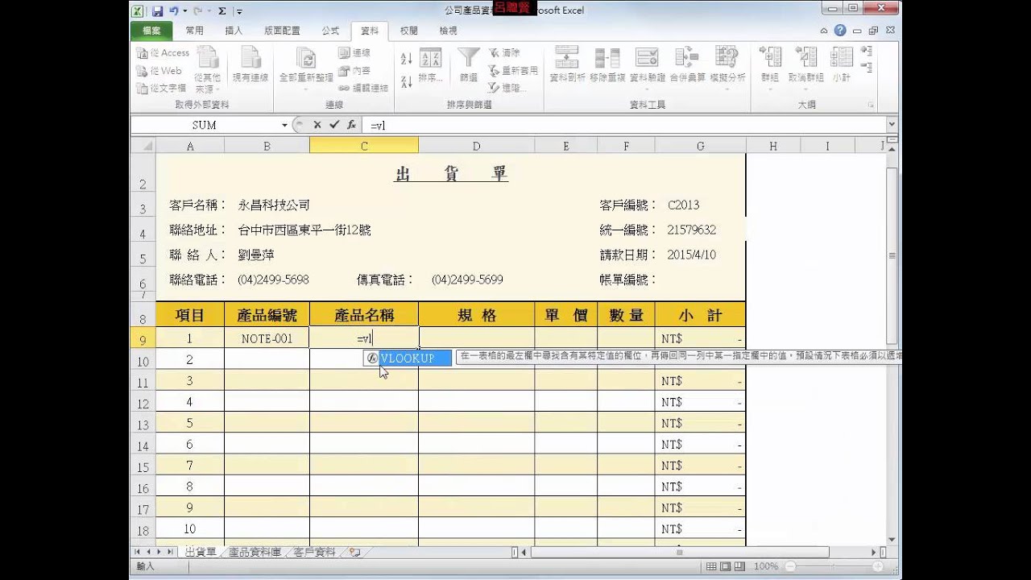The width and height of the screenshot is (1031, 580).
Task: Open 連線 connections option
Action: (354, 53)
